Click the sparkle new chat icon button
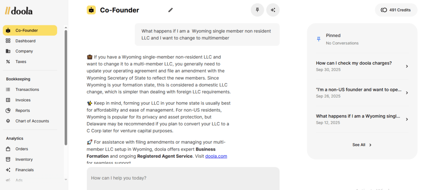Screen dimensions: 423x190 pyautogui.click(x=273, y=10)
